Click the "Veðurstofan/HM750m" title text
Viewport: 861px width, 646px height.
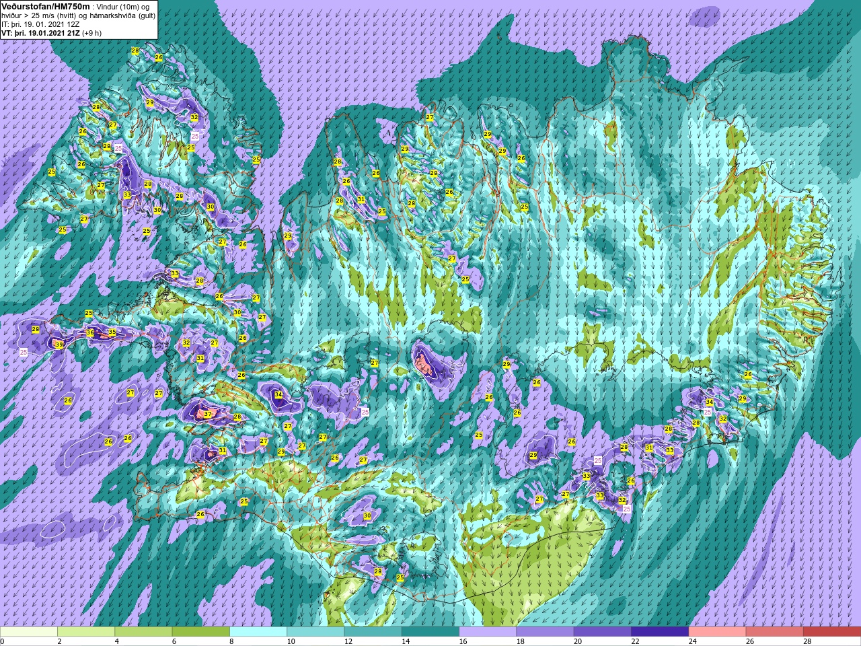click(45, 6)
